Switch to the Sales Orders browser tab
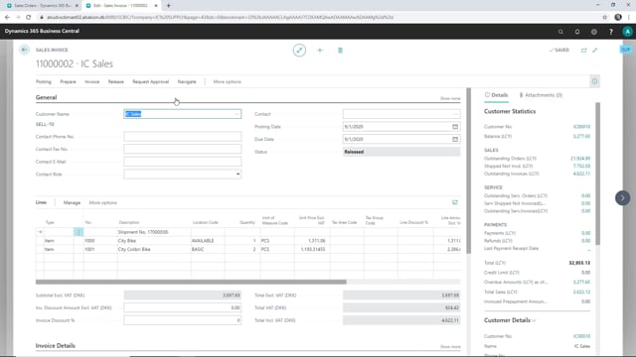Viewport: 636px width, 357px height. tap(41, 6)
